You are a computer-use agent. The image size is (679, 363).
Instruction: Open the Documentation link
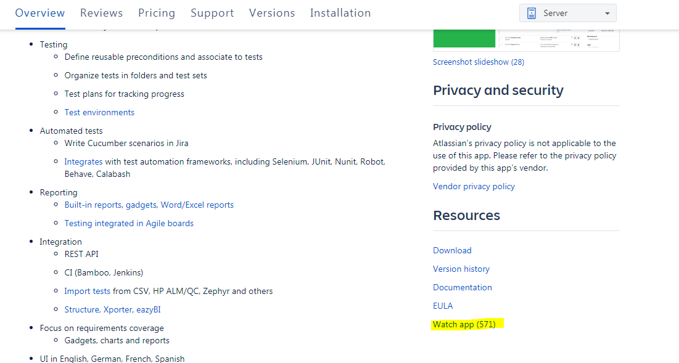pyautogui.click(x=463, y=287)
